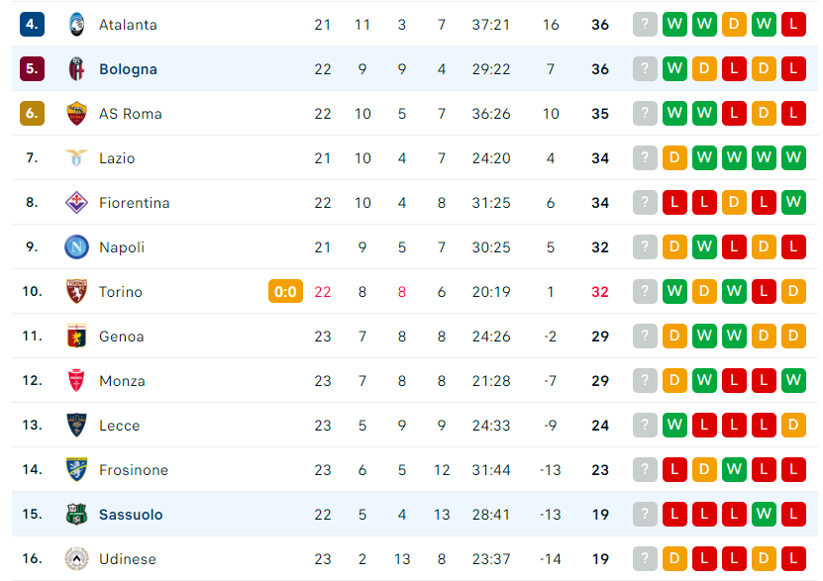
Task: Open the Frosinone club badge
Action: coord(76,470)
